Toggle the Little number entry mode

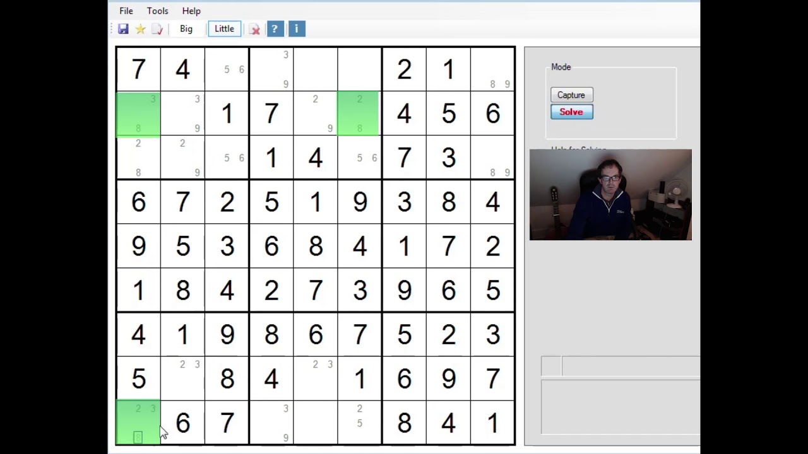224,28
